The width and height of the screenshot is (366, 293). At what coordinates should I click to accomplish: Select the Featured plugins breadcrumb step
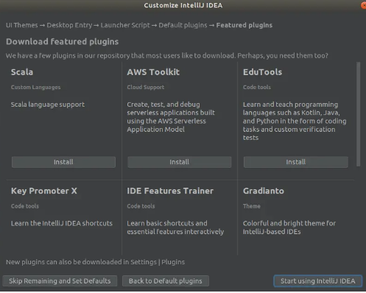[244, 25]
